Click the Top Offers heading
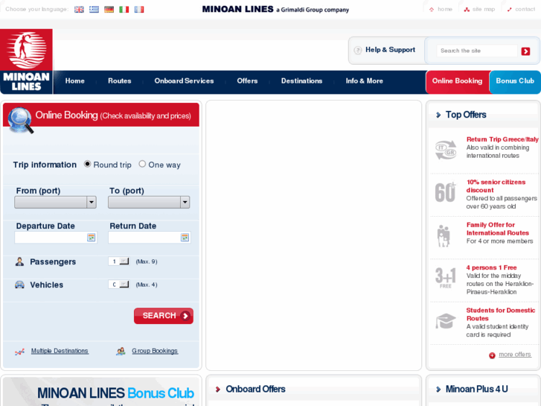The height and width of the screenshot is (406, 541). (466, 115)
